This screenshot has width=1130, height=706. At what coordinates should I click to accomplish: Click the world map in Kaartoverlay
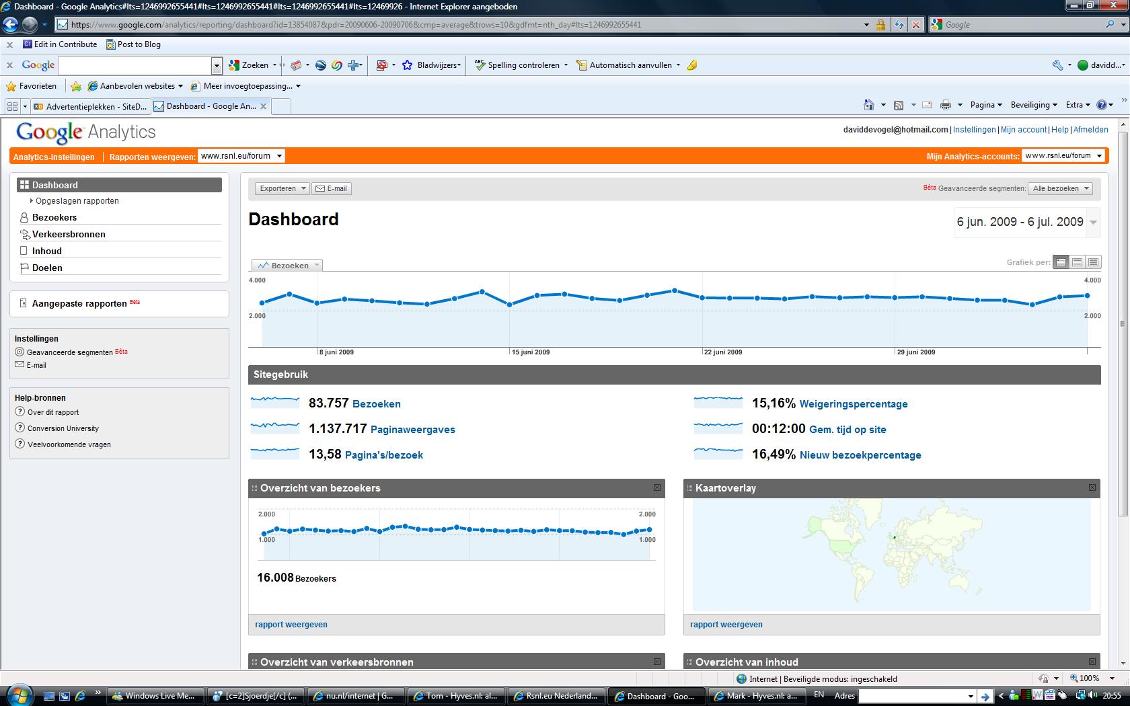pyautogui.click(x=892, y=555)
